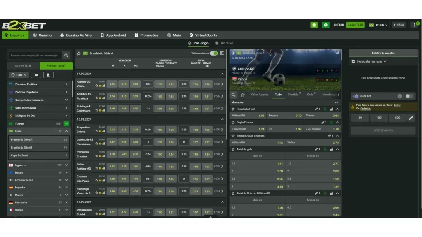Screen dimensions: 422x237
Task: Select the 500 quick stake value
Action: click(397, 117)
